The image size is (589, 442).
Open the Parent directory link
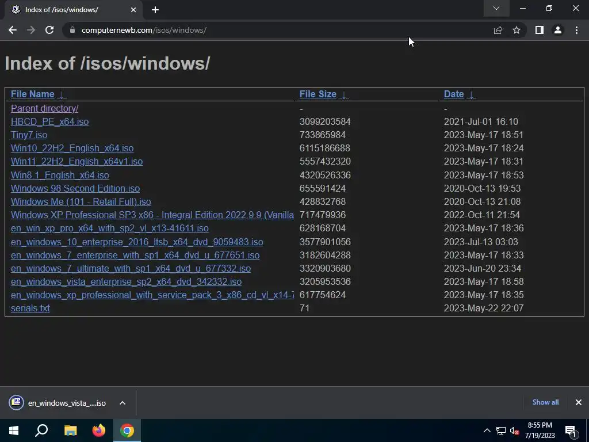point(45,108)
